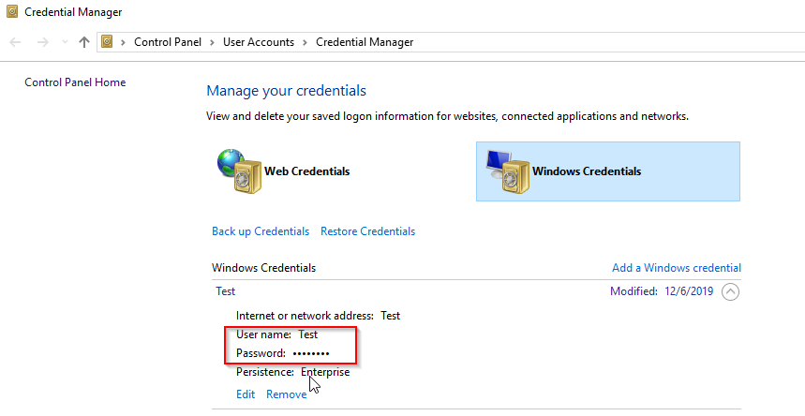Image resolution: width=805 pixels, height=416 pixels.
Task: Click the Web Credentials globe safe icon
Action: pyautogui.click(x=239, y=171)
